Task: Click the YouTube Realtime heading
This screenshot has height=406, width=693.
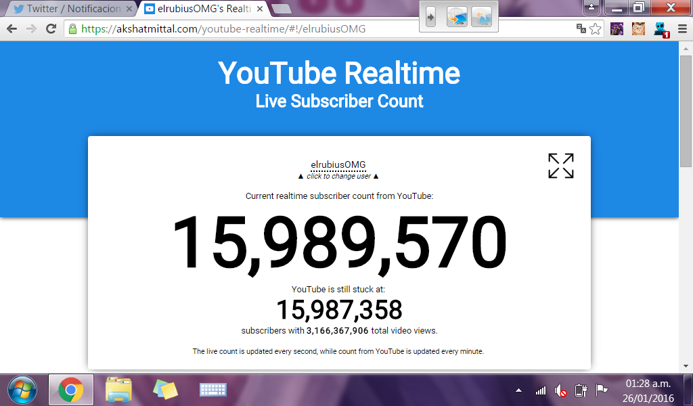Action: (339, 73)
